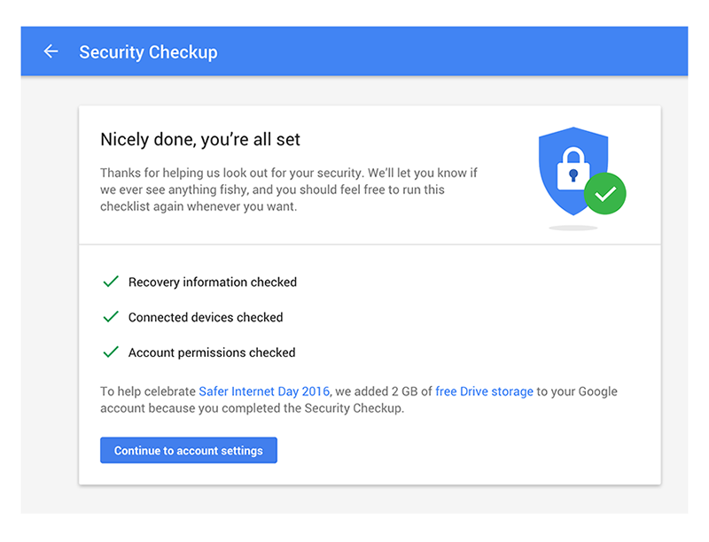
Task: Click the Security Checkup header title
Action: click(148, 52)
